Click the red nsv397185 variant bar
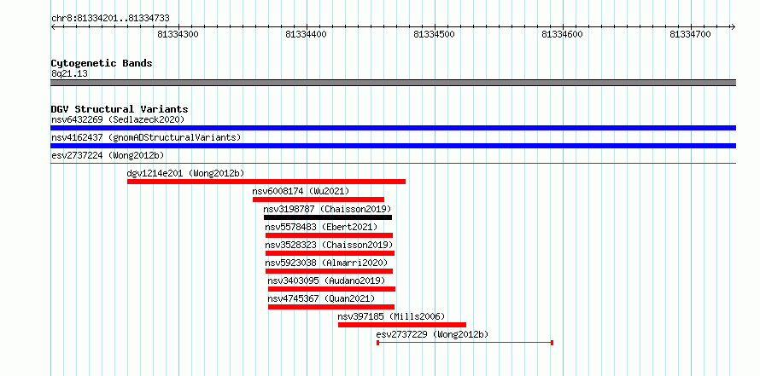 (402, 325)
